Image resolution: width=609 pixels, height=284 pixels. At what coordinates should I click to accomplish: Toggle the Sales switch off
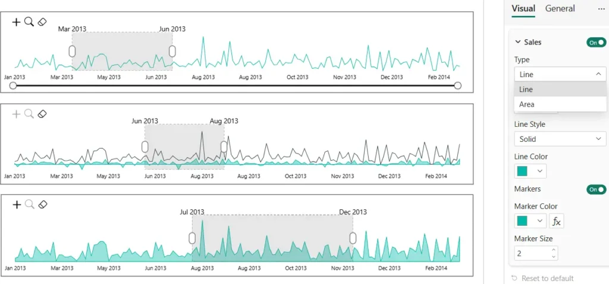pyautogui.click(x=596, y=42)
